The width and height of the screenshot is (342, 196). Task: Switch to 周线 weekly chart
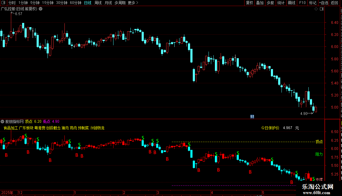(x=98, y=3)
